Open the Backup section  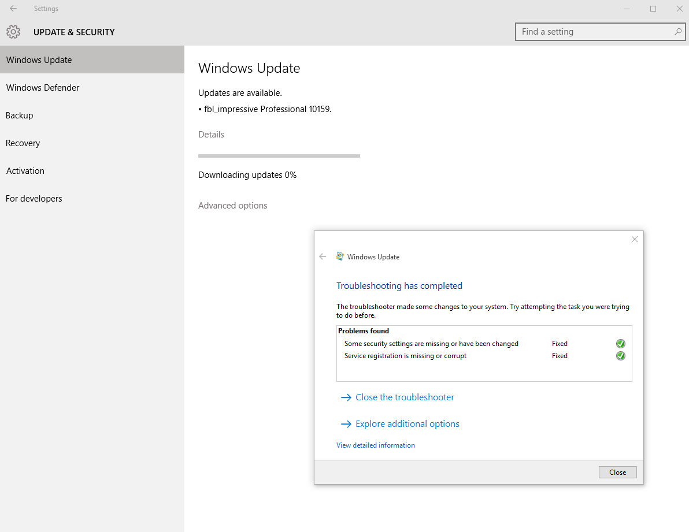coord(92,116)
